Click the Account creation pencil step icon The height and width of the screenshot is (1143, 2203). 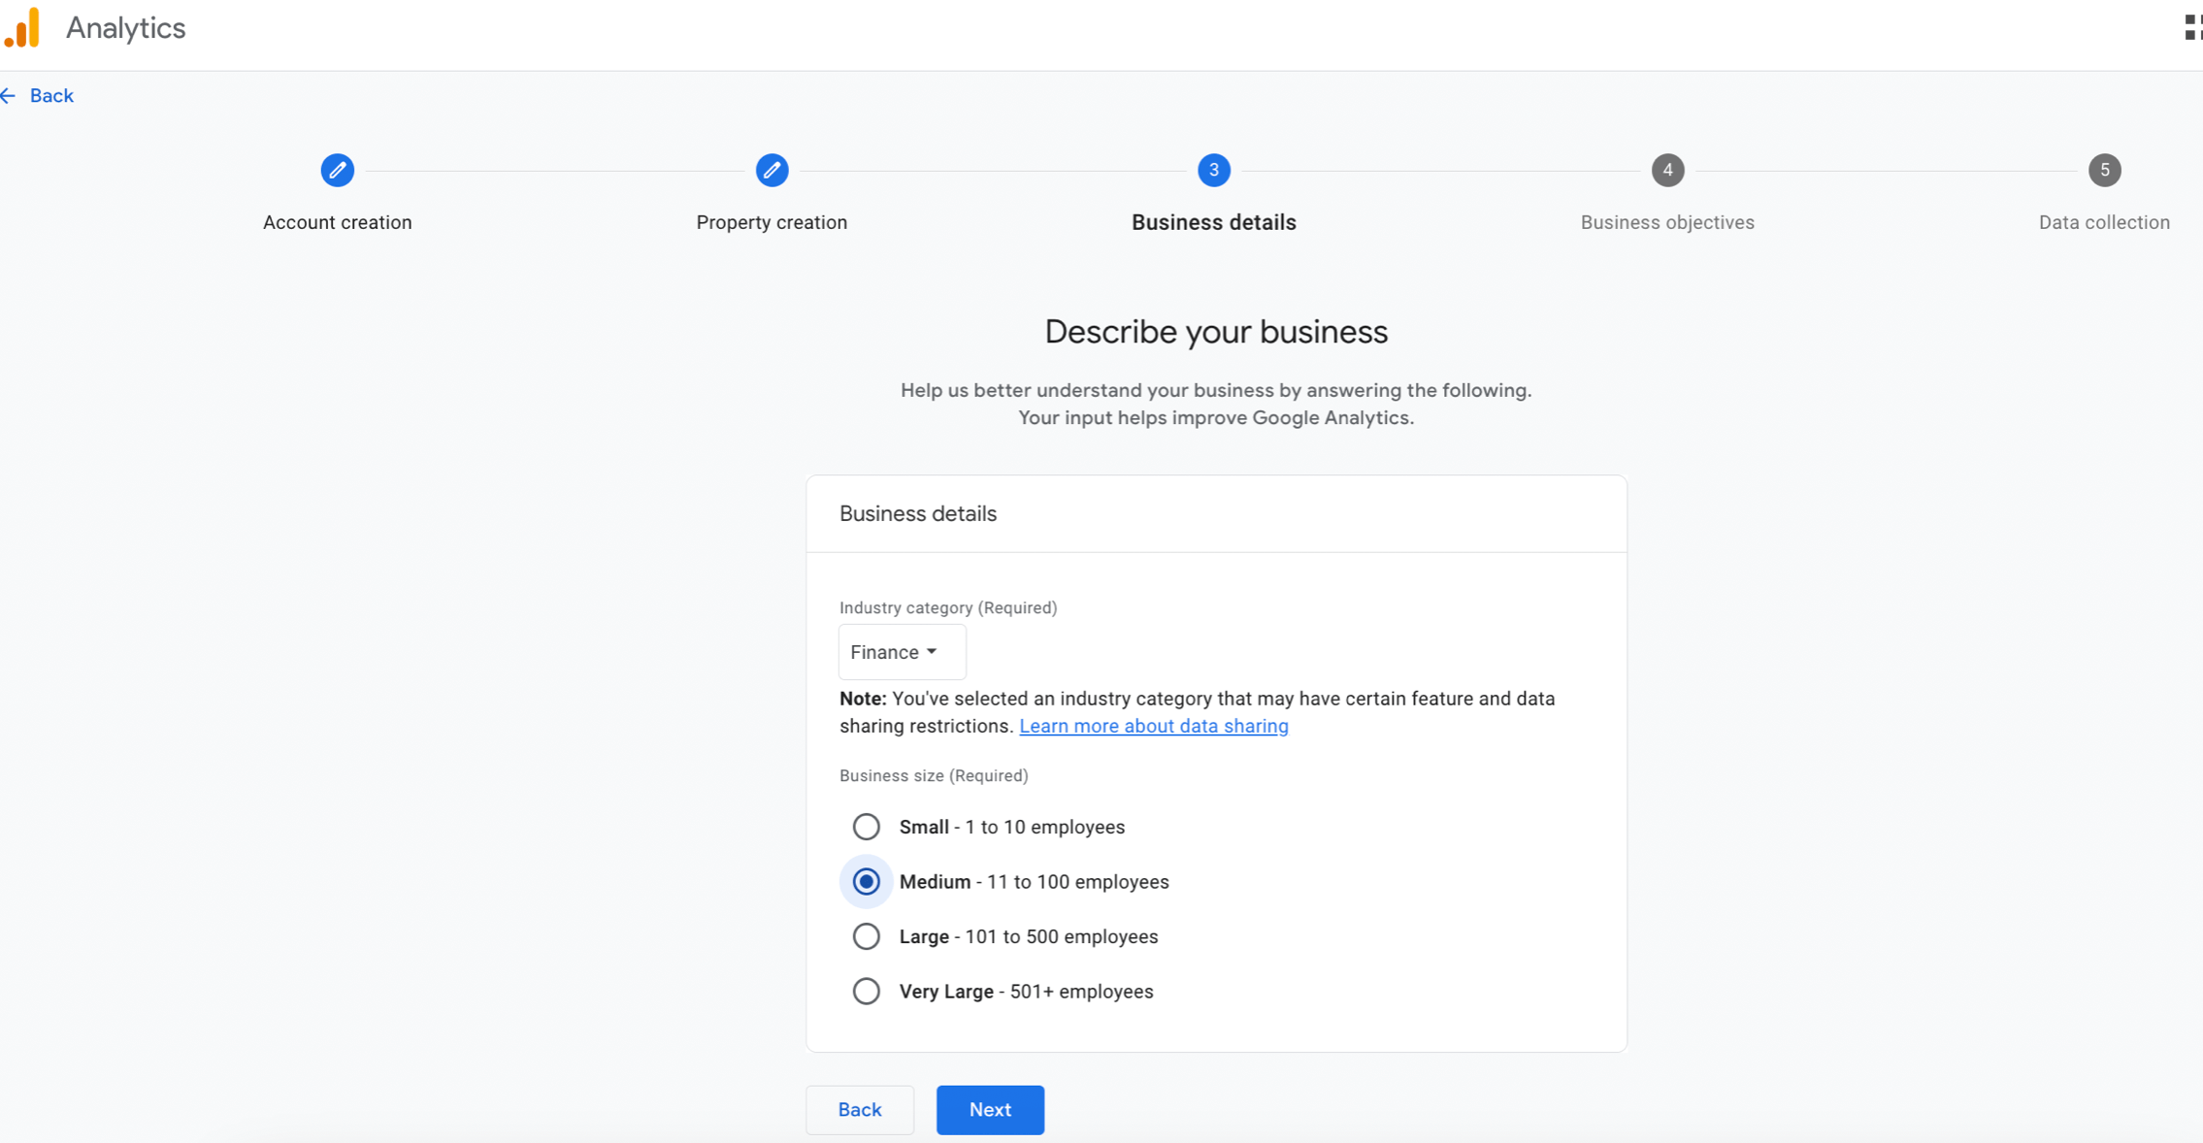337,171
